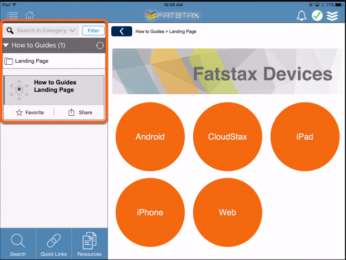Tap the Landing Page folder icon
Screen dimensions: 346x260
9,61
